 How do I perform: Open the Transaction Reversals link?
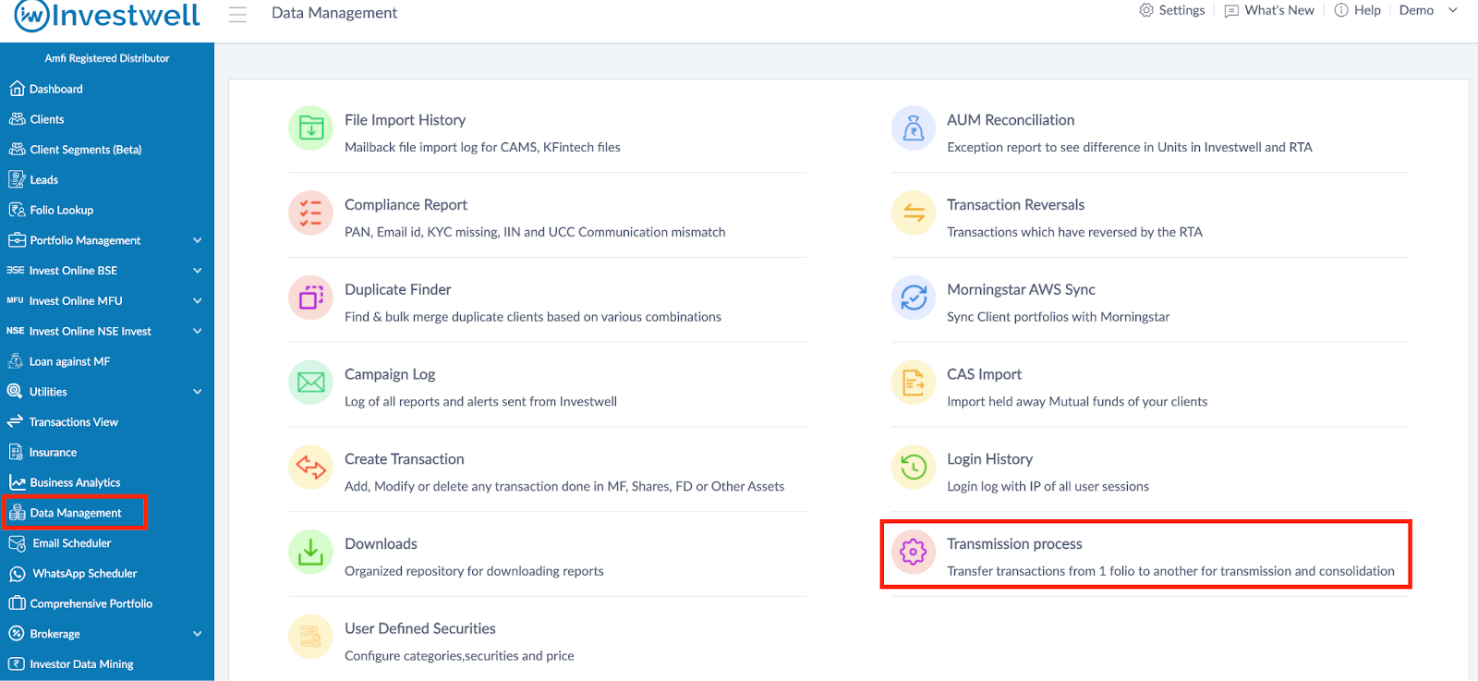tap(1015, 205)
